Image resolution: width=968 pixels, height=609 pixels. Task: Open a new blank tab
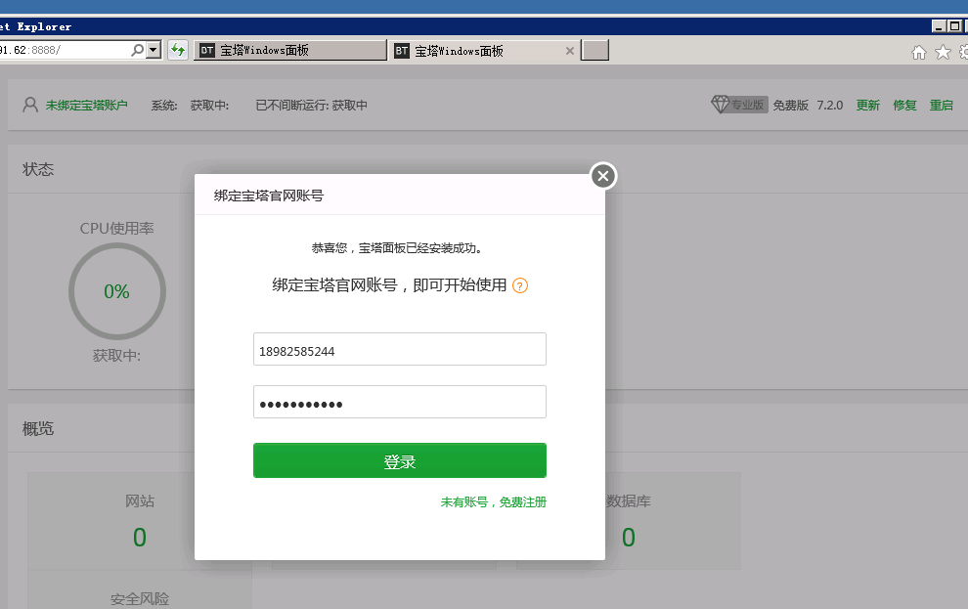pyautogui.click(x=595, y=51)
